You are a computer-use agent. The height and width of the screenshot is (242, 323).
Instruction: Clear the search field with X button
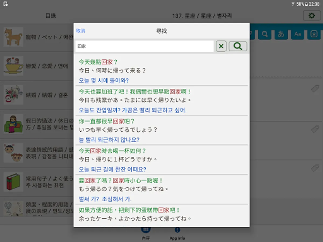pyautogui.click(x=221, y=46)
